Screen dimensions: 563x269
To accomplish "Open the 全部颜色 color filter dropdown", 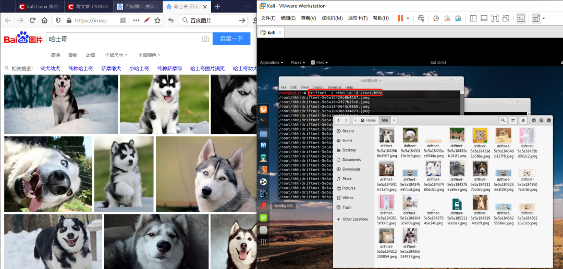I will pyautogui.click(x=149, y=55).
